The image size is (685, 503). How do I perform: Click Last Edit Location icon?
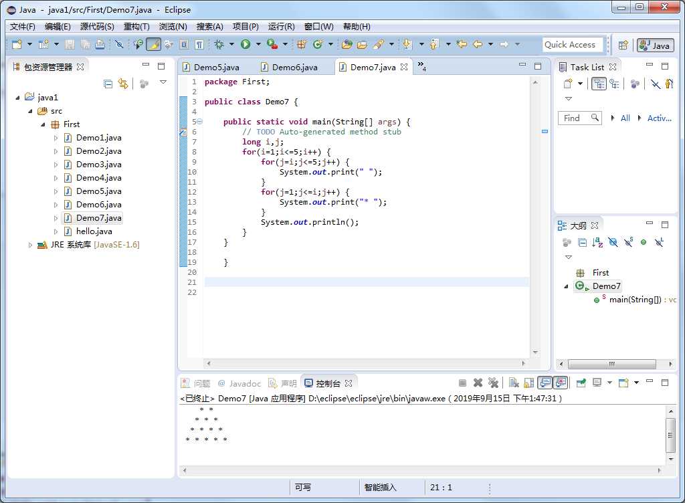pos(462,44)
